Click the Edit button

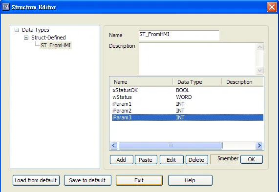172,160
